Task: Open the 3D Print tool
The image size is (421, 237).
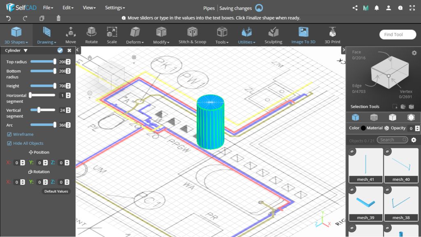Action: pos(332,35)
